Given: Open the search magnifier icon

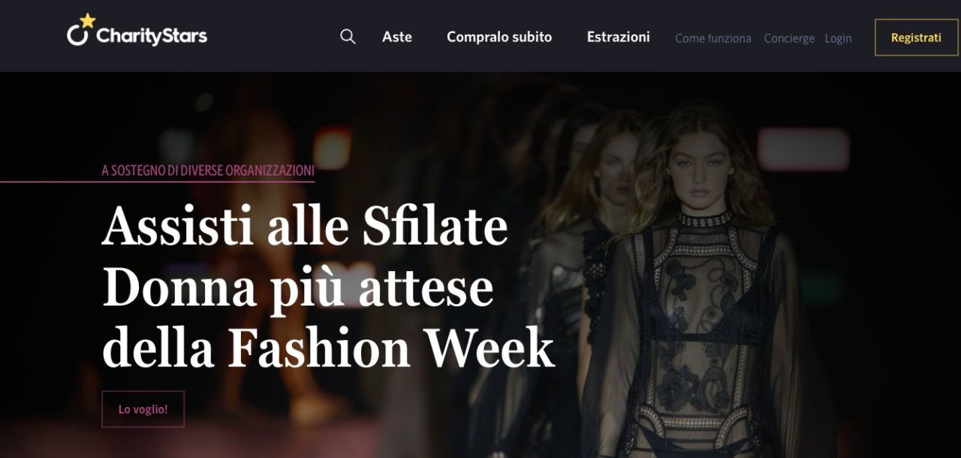Looking at the screenshot, I should point(348,37).
